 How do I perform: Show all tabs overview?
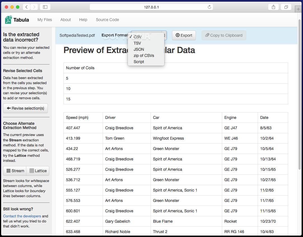(286, 7)
